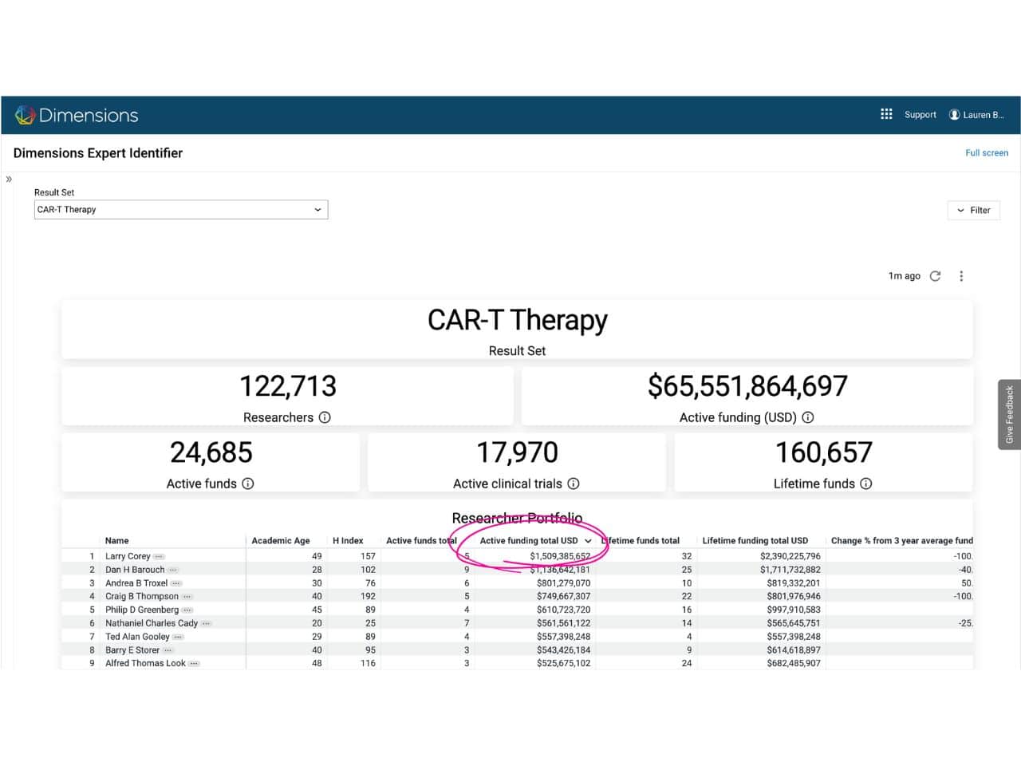Click the $801,279,070 active funding cell

point(563,583)
